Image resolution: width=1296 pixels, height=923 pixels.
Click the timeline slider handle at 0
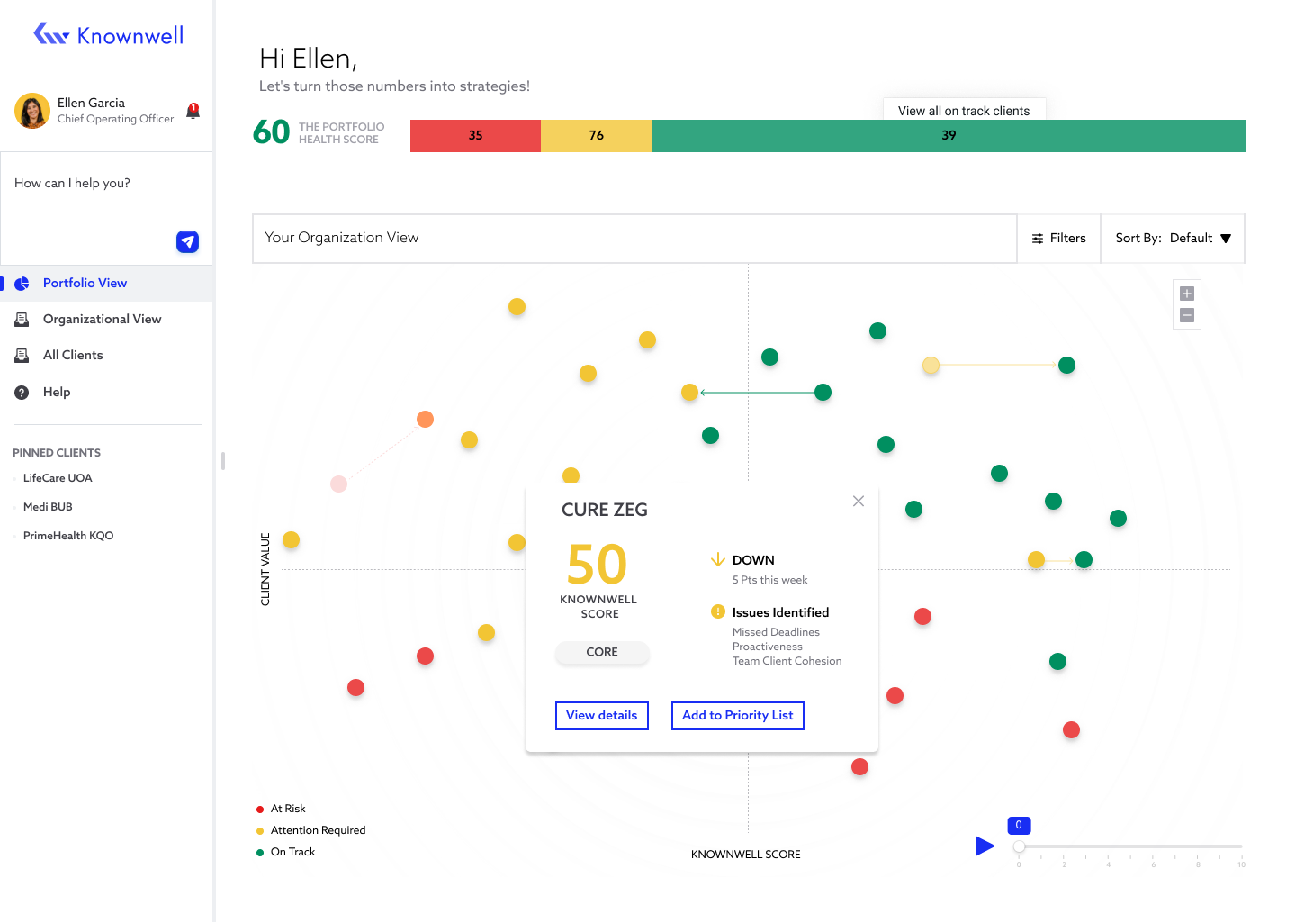tap(1019, 846)
